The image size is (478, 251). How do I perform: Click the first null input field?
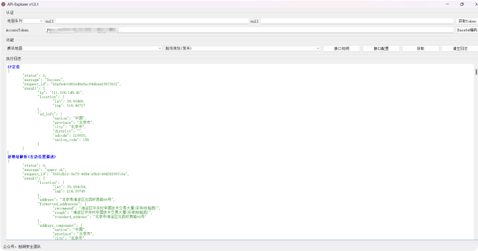(152, 21)
